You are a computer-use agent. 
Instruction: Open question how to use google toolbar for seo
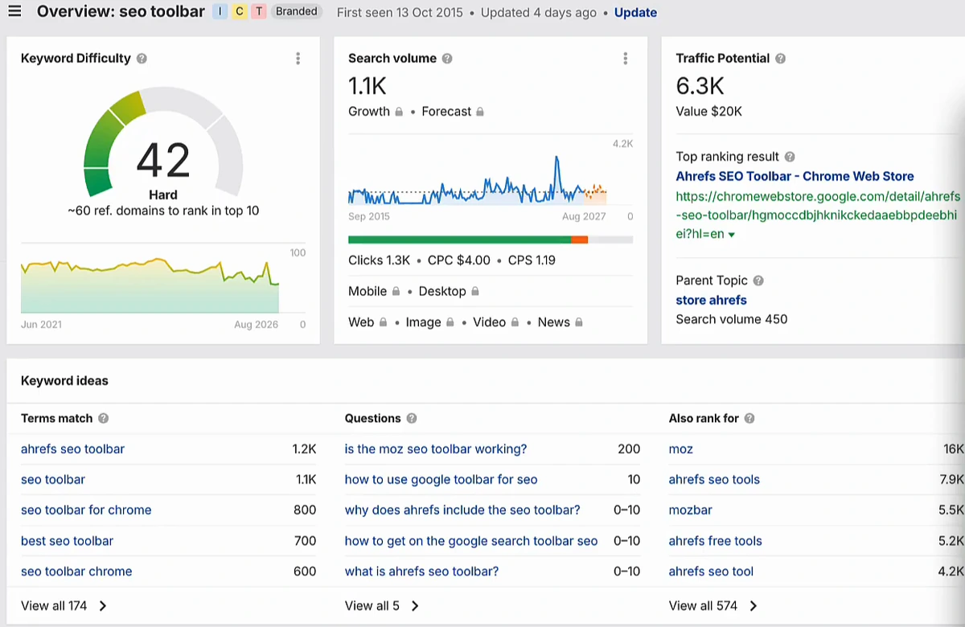(x=441, y=480)
